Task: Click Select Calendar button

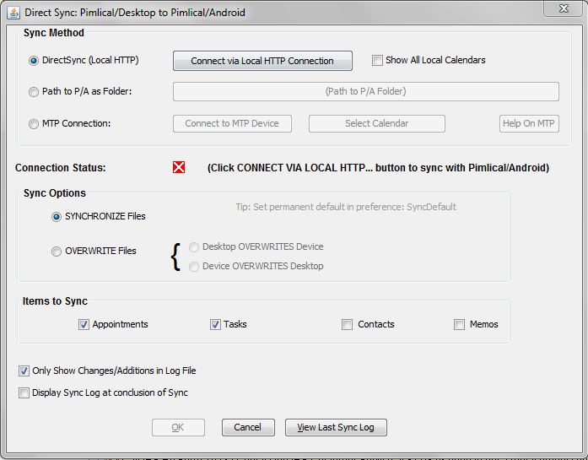Action: [x=377, y=123]
